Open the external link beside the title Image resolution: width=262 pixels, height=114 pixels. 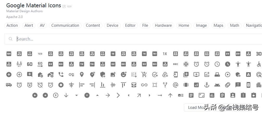pyautogui.click(x=64, y=6)
